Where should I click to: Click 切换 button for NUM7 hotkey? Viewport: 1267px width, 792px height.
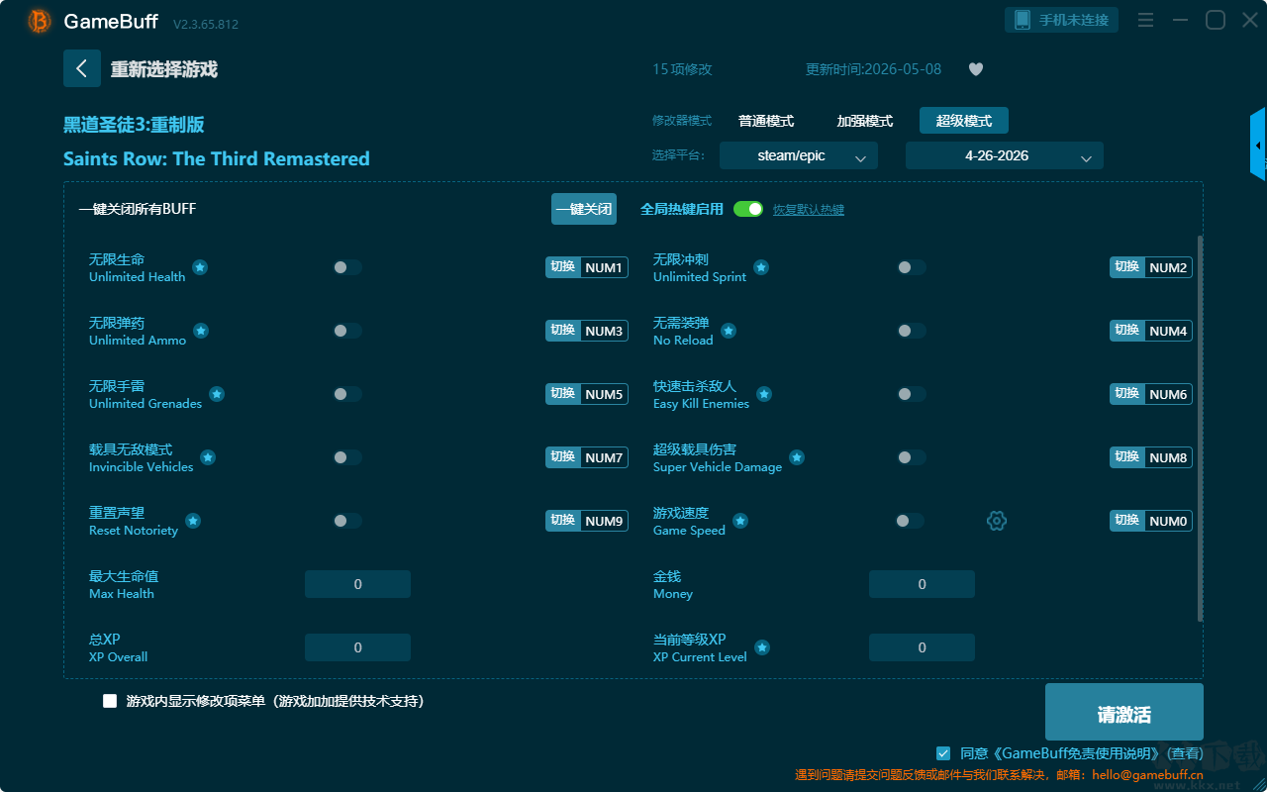tap(562, 457)
